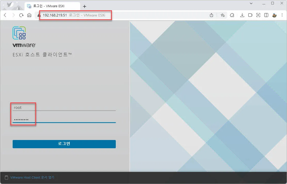Click the home icon in the browser toolbar

[29, 15]
